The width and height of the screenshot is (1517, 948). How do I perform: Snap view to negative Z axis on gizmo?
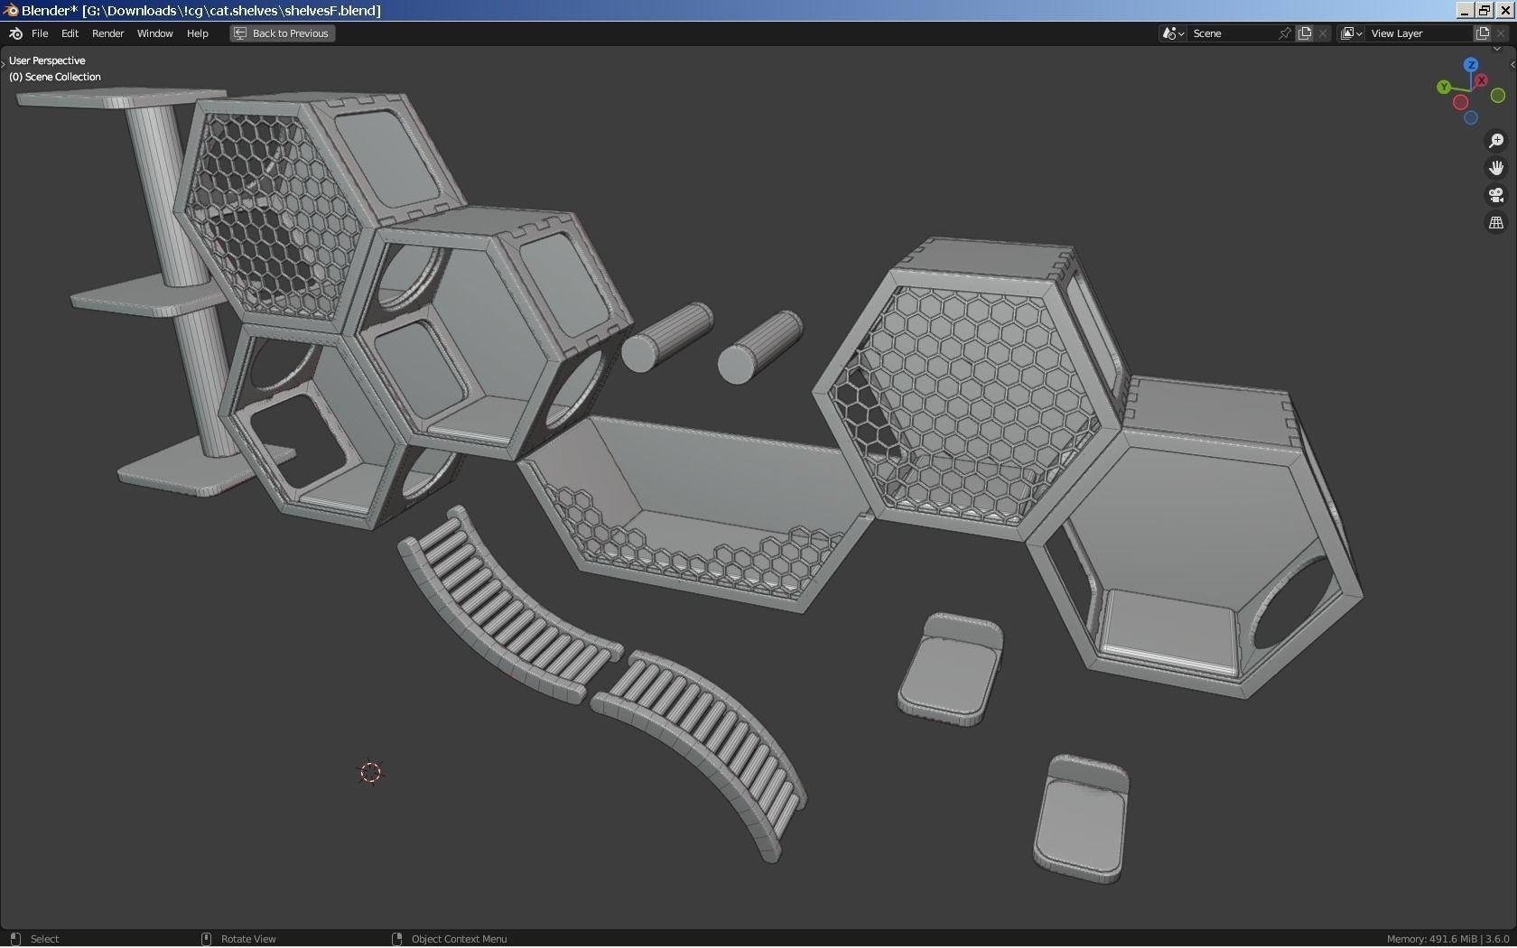click(x=1471, y=118)
